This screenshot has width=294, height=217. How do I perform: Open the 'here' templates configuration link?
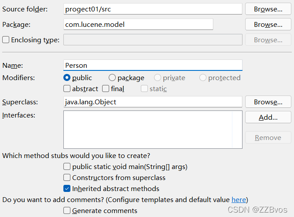pos(239,200)
